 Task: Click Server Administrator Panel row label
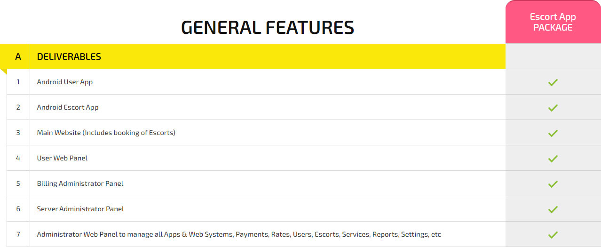click(80, 209)
